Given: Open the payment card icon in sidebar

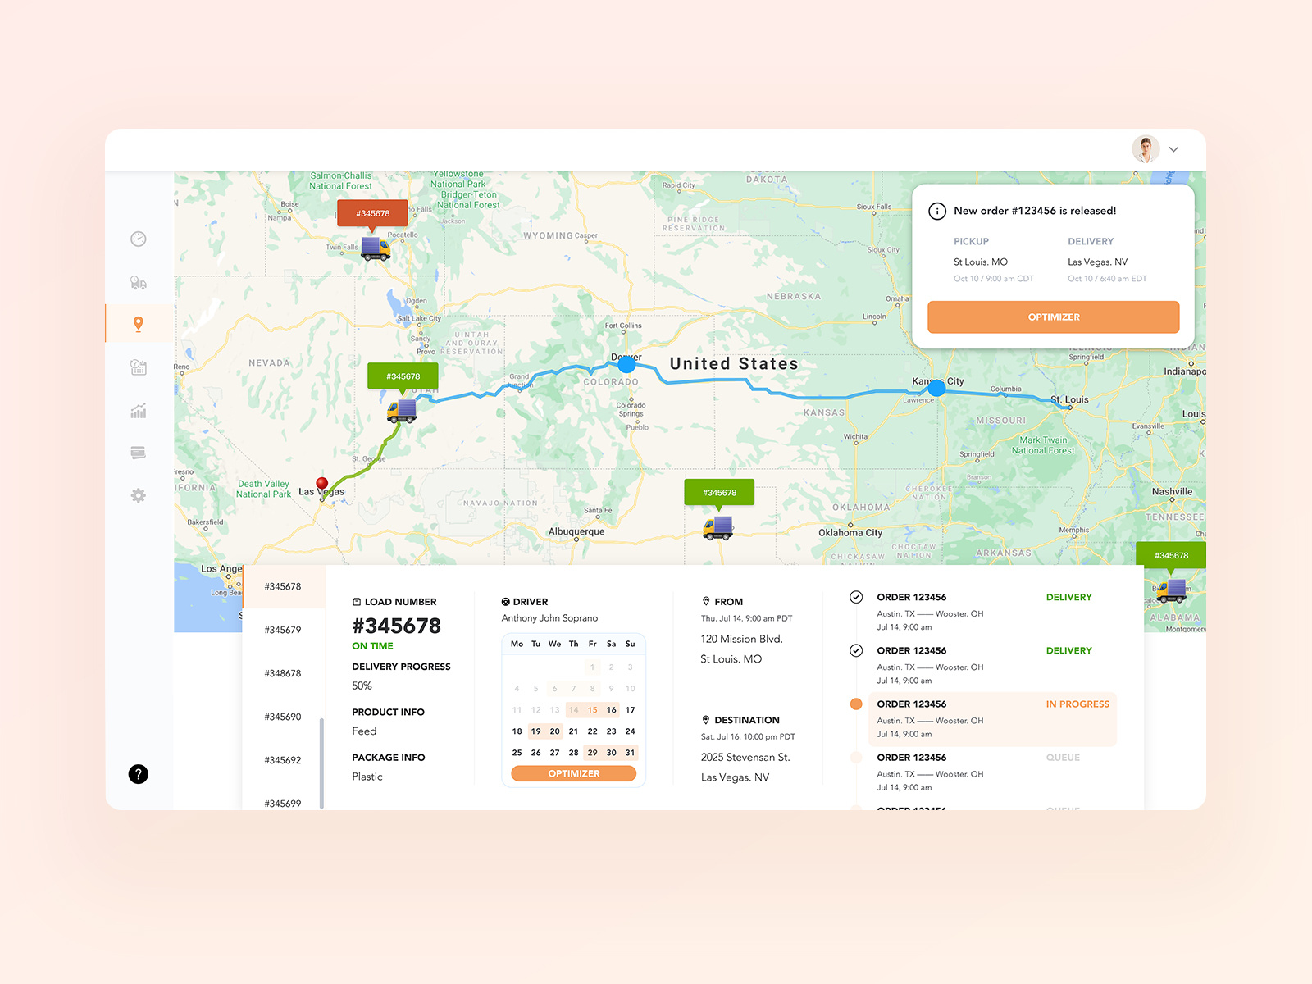Looking at the screenshot, I should pos(139,453).
